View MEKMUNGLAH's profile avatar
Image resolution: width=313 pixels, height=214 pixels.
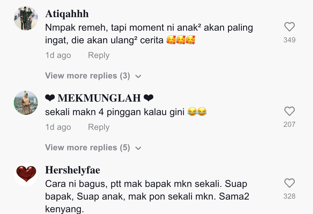click(26, 103)
